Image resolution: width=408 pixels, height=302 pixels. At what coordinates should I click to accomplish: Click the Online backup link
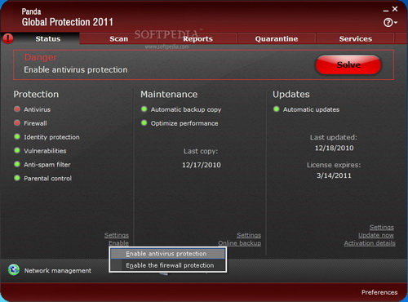point(239,243)
